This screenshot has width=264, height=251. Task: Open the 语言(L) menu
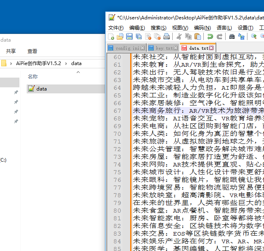224,28
